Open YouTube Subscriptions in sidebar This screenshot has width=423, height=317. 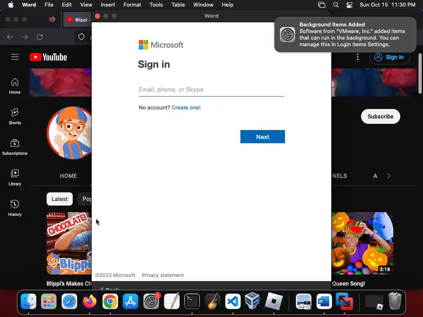(15, 147)
